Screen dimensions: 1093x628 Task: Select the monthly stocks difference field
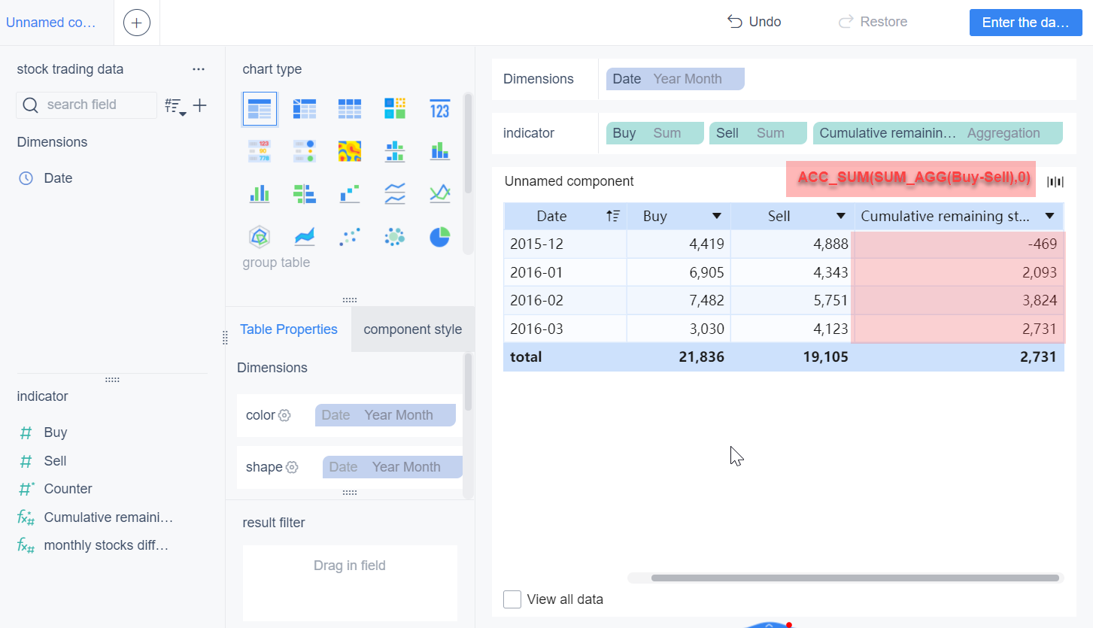pyautogui.click(x=106, y=545)
